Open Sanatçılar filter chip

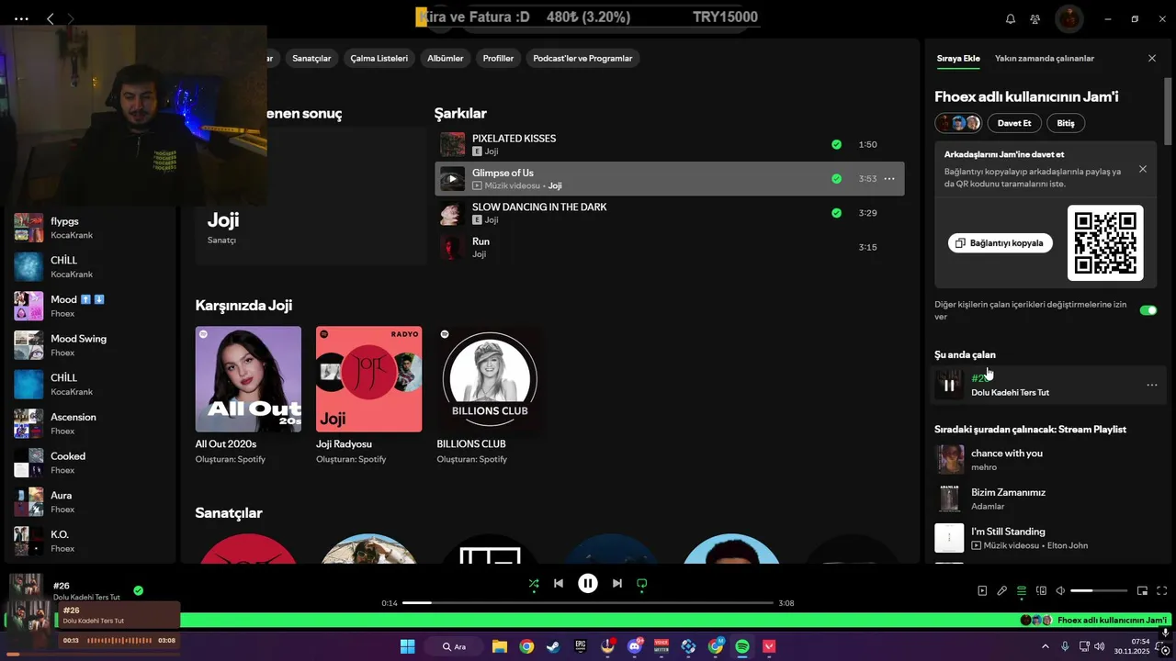click(x=311, y=58)
